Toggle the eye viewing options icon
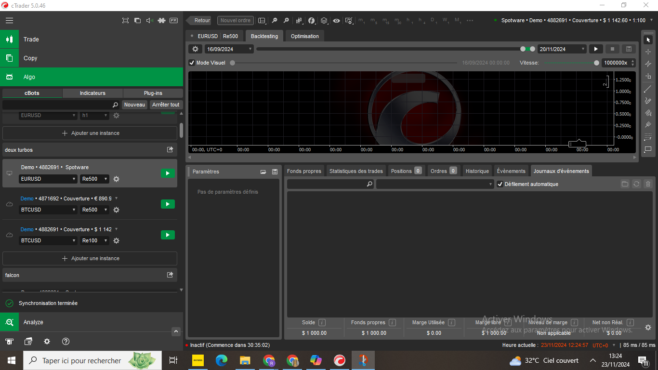Image resolution: width=658 pixels, height=370 pixels. click(x=336, y=21)
